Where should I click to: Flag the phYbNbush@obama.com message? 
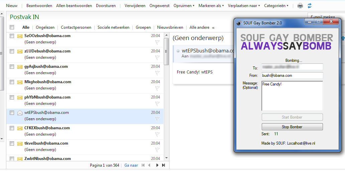point(157,104)
